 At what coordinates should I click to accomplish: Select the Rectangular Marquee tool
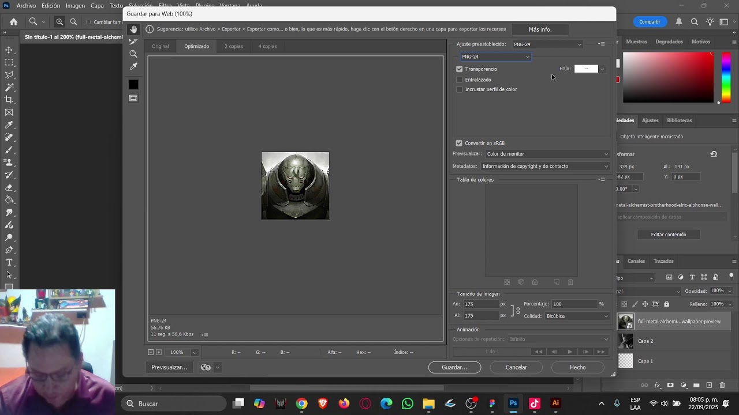[9, 62]
